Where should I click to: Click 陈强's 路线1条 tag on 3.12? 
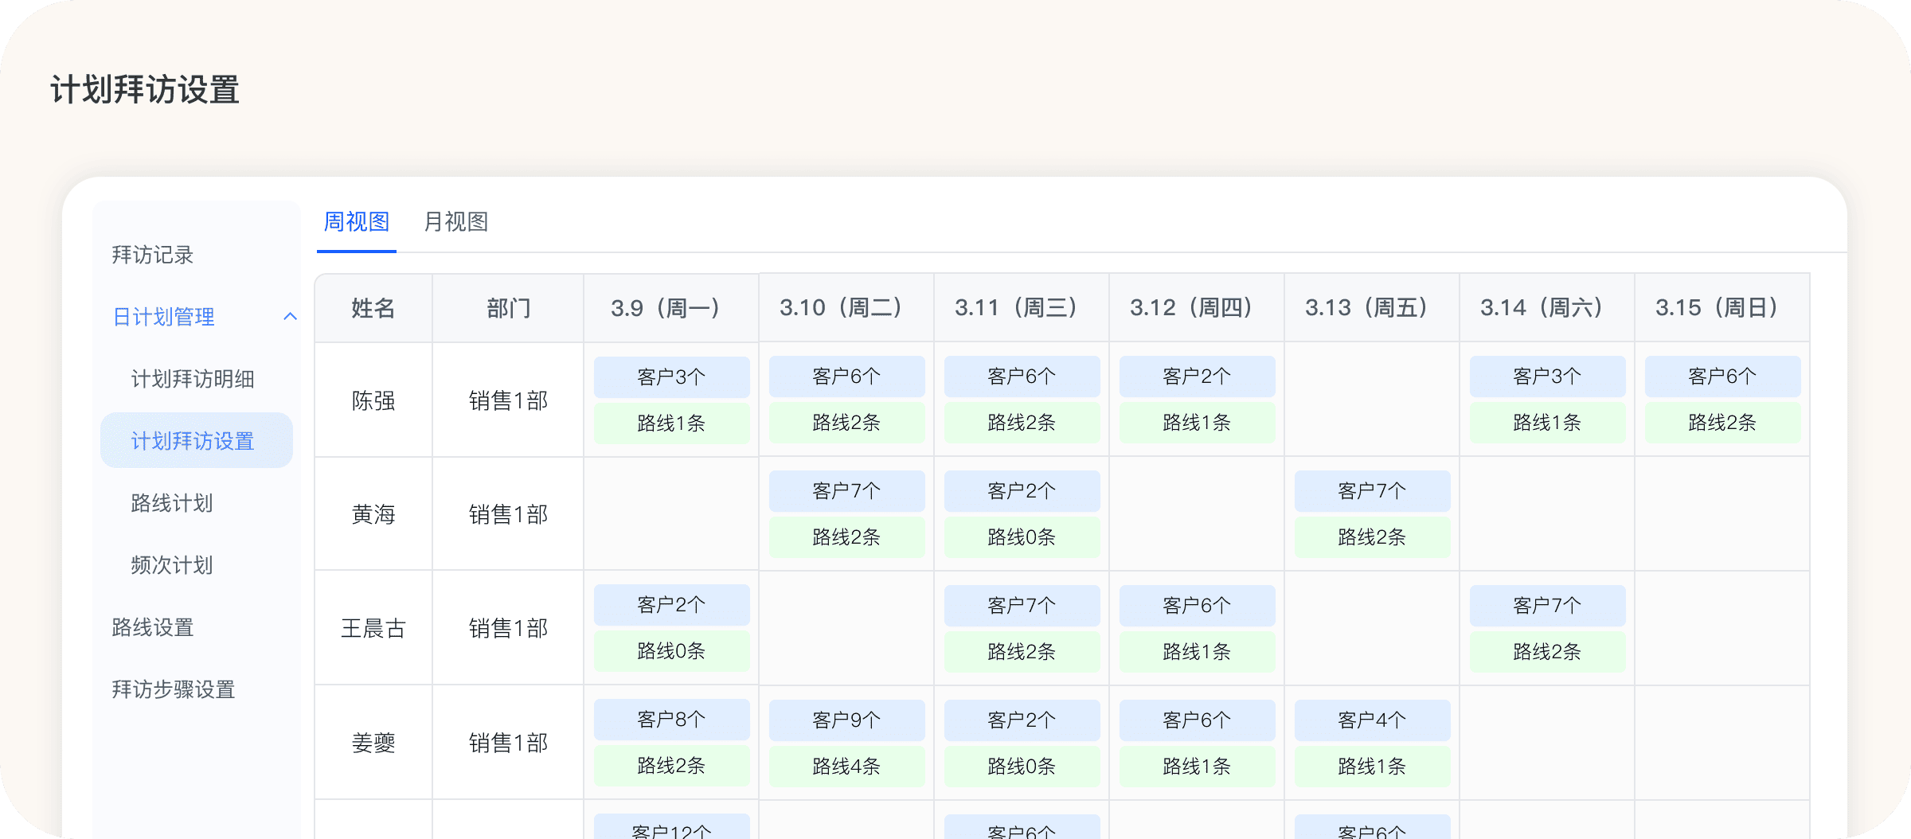pos(1197,423)
